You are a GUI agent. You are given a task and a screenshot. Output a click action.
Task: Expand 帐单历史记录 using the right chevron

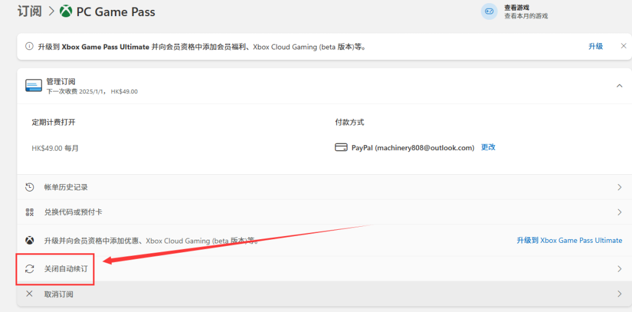point(619,187)
